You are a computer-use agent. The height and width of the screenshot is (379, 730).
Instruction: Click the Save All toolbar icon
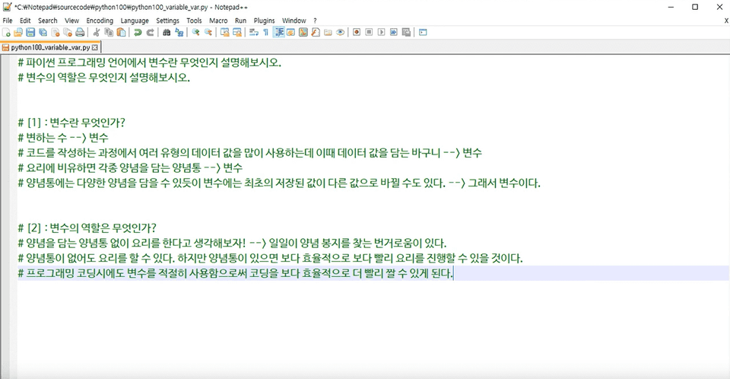[x=43, y=32]
